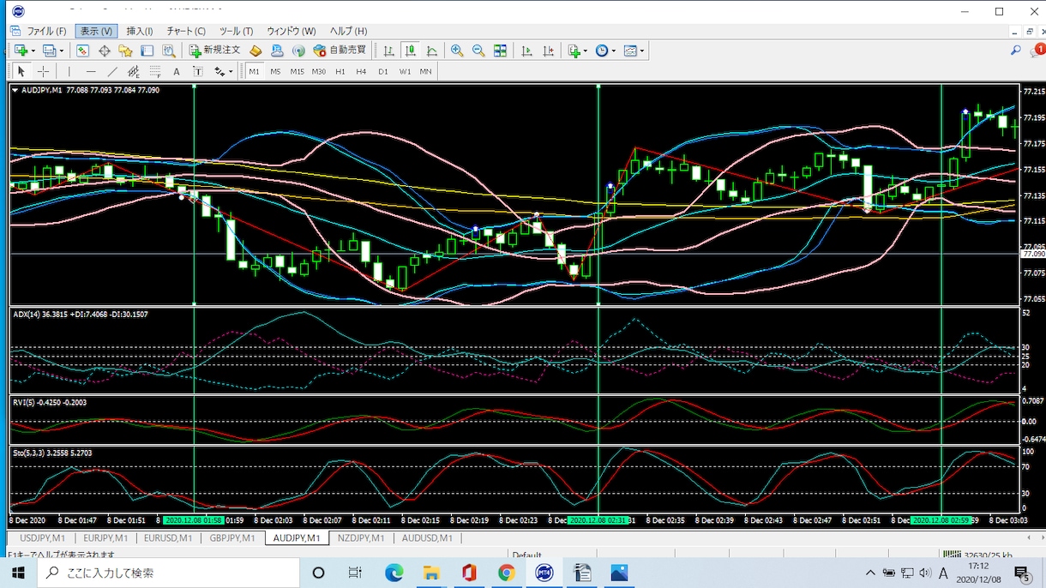This screenshot has height=588, width=1046.
Task: Open chart triangle menu beside AUDJPY,M1
Action: [15, 89]
